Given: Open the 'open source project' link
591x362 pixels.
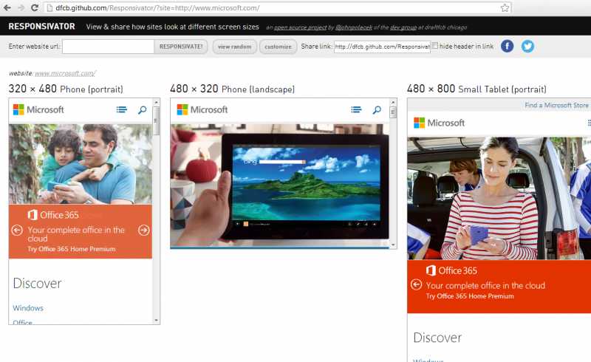Looking at the screenshot, I should 300,27.
